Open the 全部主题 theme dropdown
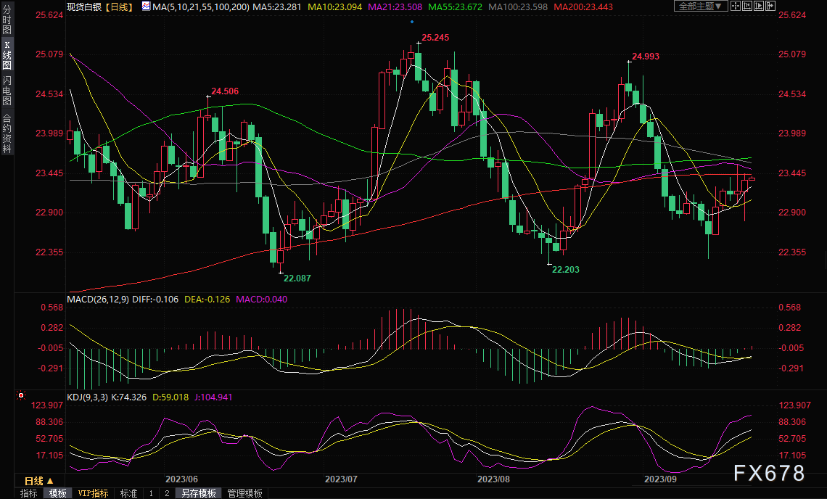This screenshot has height=499, width=827. tap(701, 7)
